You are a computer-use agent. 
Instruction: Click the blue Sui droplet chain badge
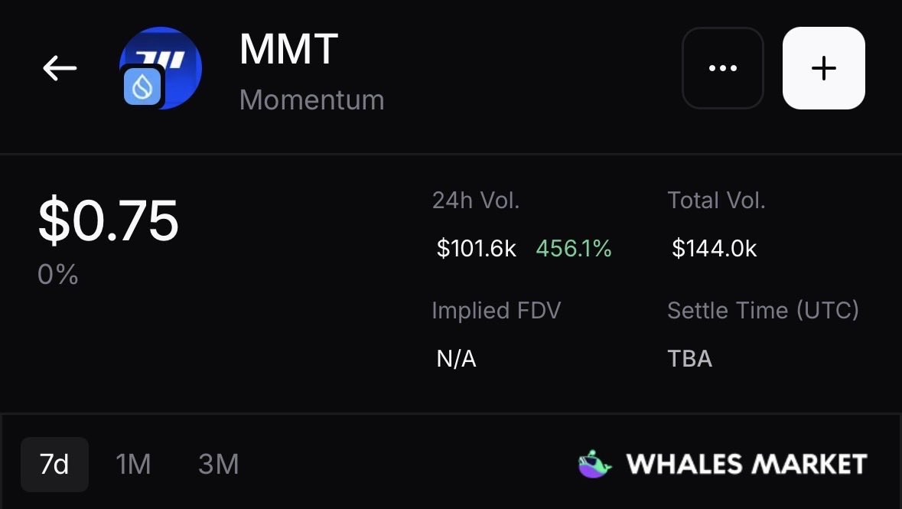pos(142,86)
